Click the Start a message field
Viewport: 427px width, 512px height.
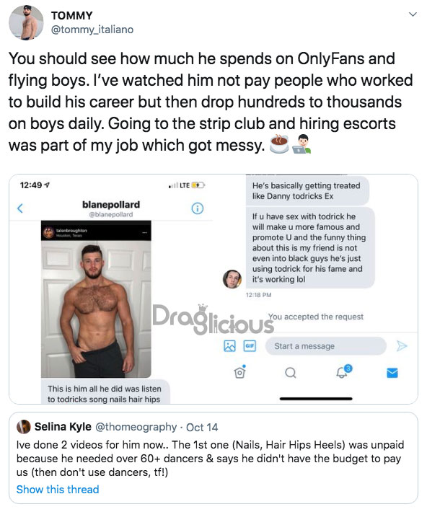click(326, 346)
